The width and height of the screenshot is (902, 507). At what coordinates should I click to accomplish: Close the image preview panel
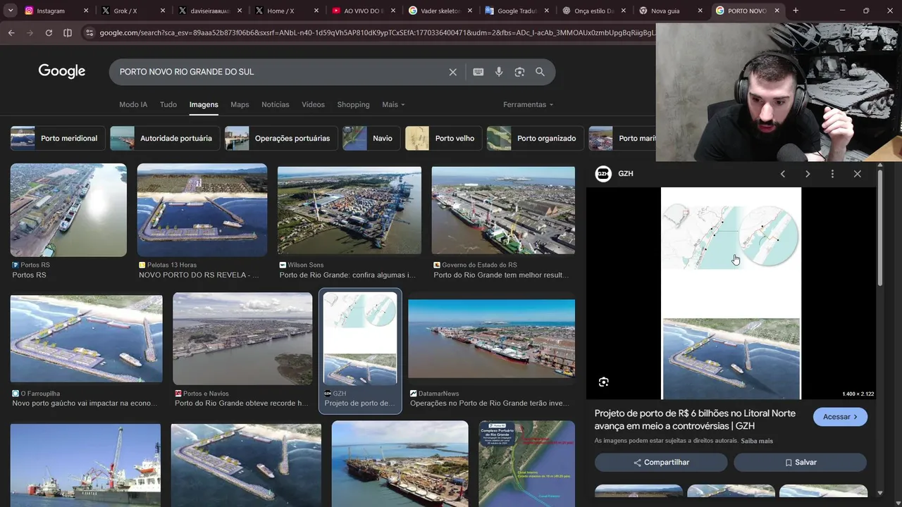[x=858, y=174]
